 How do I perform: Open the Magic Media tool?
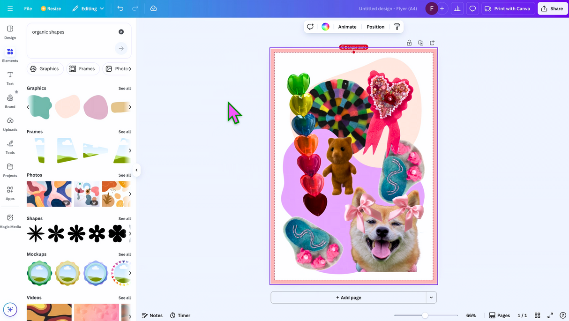10,221
